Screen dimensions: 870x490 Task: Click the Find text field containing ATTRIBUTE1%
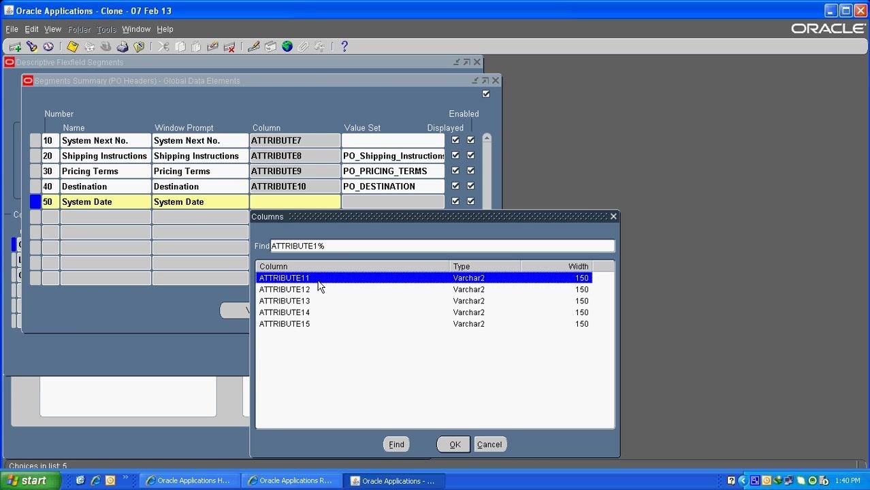click(442, 246)
